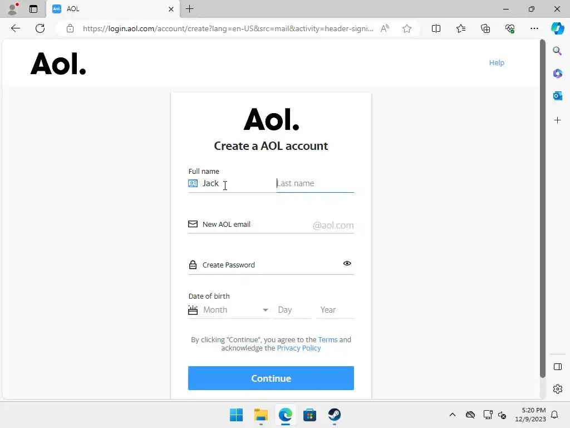This screenshot has height=428, width=570.
Task: Click the network tray icon
Action: 488,415
